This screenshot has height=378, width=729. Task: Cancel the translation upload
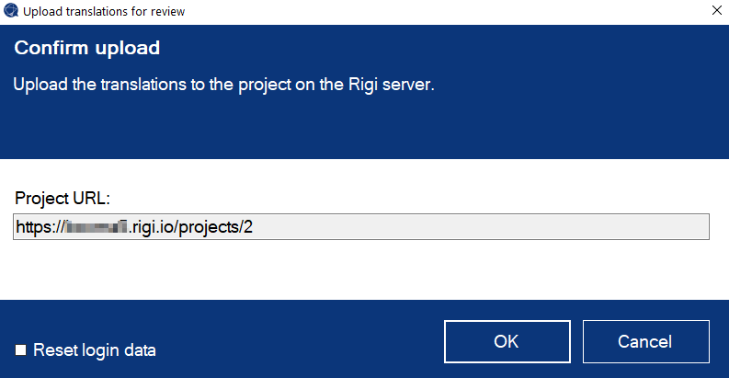pos(645,341)
